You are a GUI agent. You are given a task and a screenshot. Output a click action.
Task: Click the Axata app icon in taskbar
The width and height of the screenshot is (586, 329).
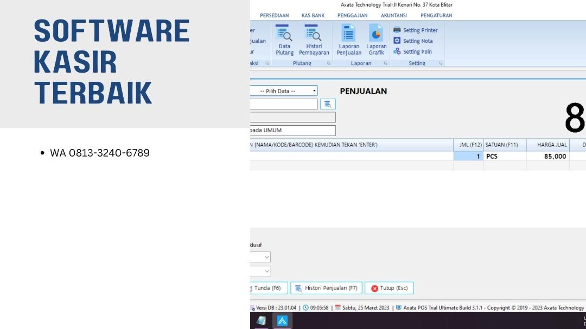pyautogui.click(x=282, y=321)
